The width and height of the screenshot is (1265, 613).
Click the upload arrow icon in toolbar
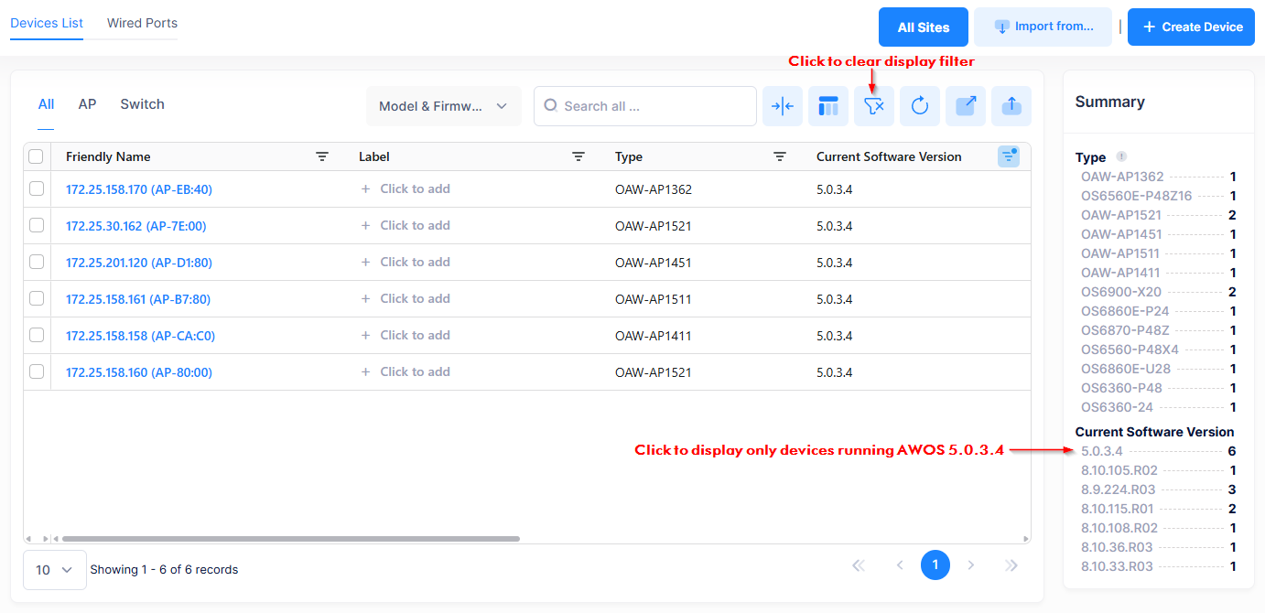coord(1011,106)
